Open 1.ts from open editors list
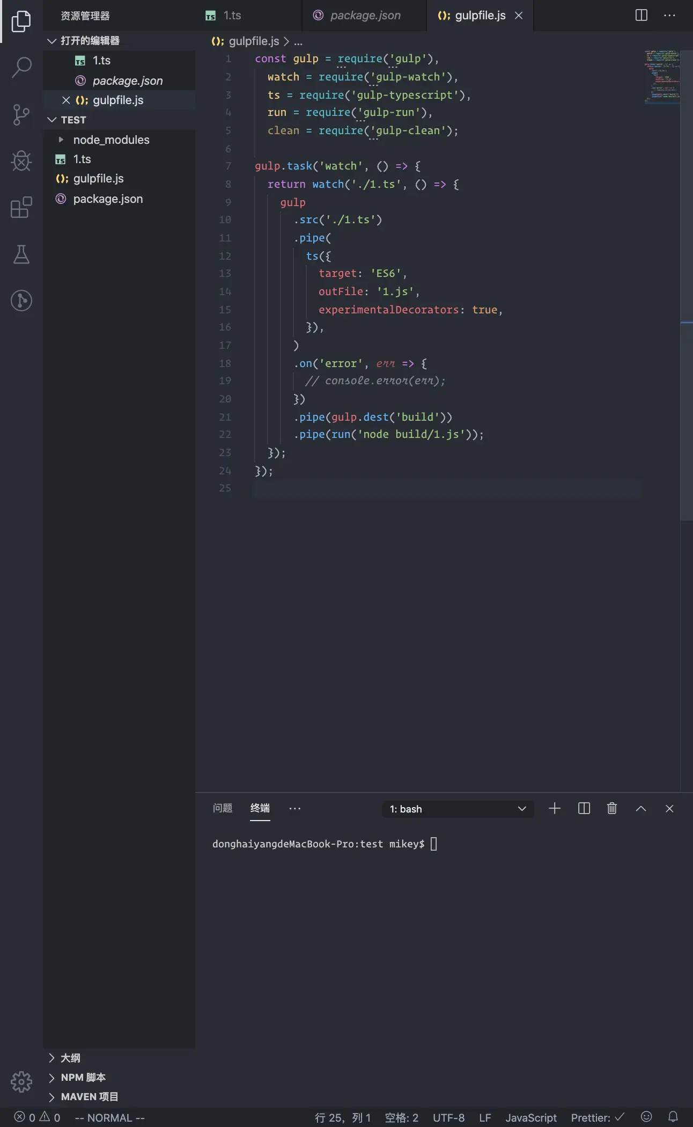The height and width of the screenshot is (1127, 693). [x=119, y=61]
